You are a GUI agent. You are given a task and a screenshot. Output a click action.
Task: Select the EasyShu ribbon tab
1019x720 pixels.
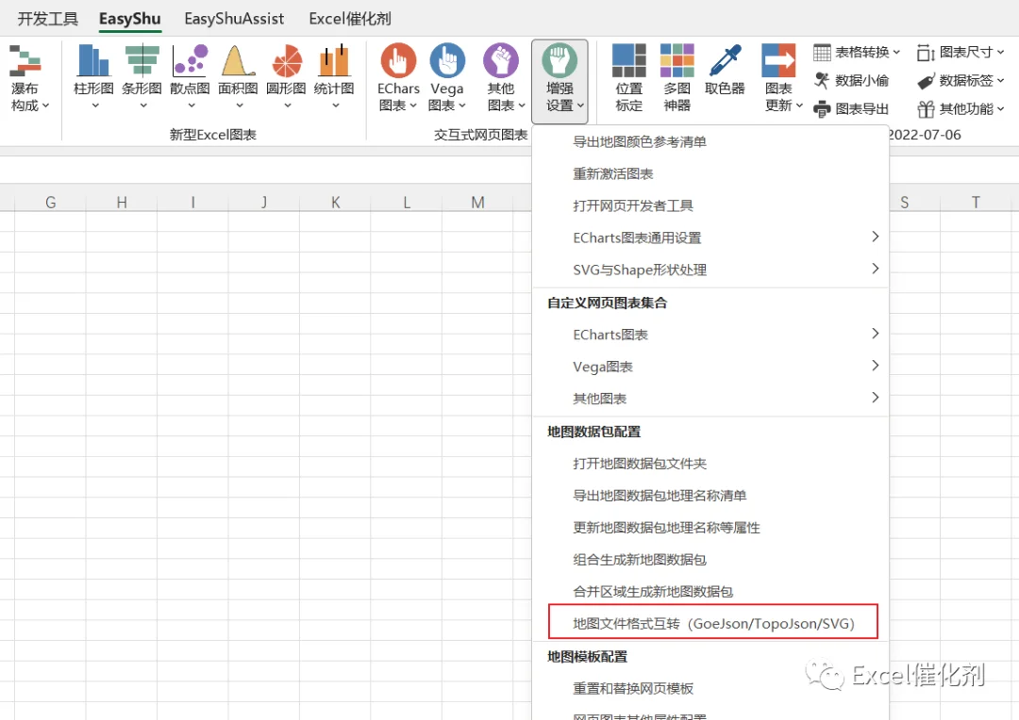(130, 19)
